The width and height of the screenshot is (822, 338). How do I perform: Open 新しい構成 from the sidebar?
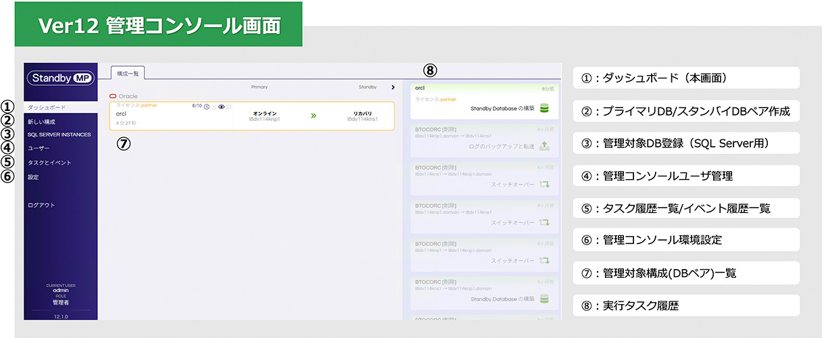(x=42, y=122)
